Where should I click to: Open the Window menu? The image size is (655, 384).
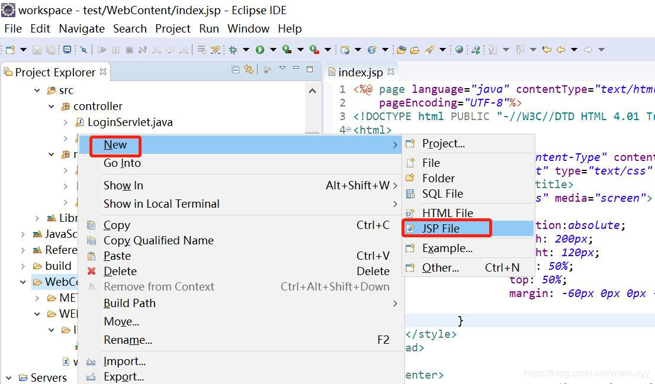coord(249,28)
